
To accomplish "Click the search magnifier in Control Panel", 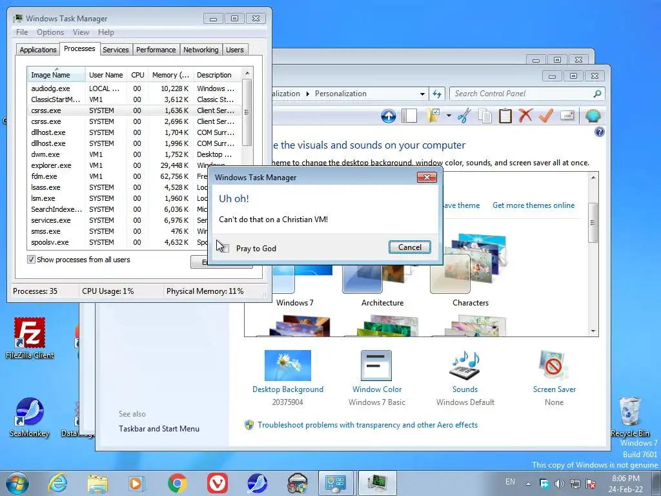I will tap(597, 94).
